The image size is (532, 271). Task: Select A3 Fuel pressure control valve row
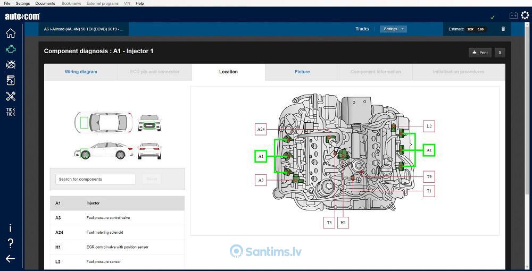coord(118,218)
